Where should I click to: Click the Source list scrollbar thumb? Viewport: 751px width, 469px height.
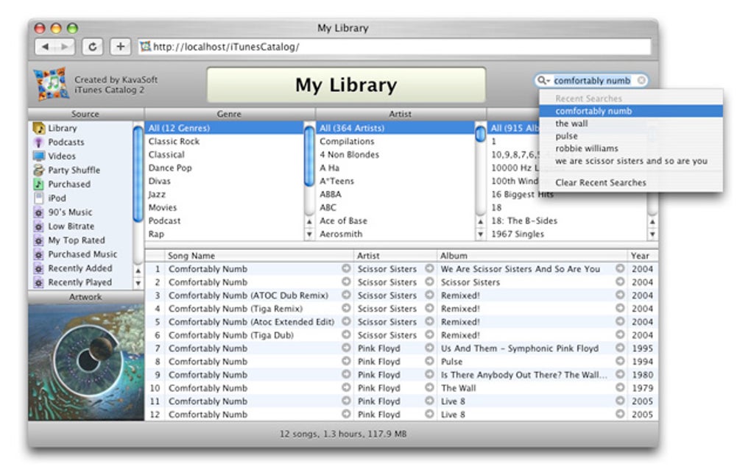138,173
